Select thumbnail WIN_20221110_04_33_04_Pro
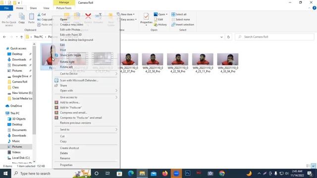The width and height of the screenshot is (317, 178). [228, 63]
